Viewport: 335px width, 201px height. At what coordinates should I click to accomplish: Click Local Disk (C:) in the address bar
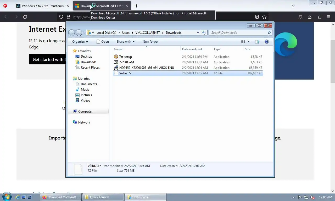(x=106, y=33)
